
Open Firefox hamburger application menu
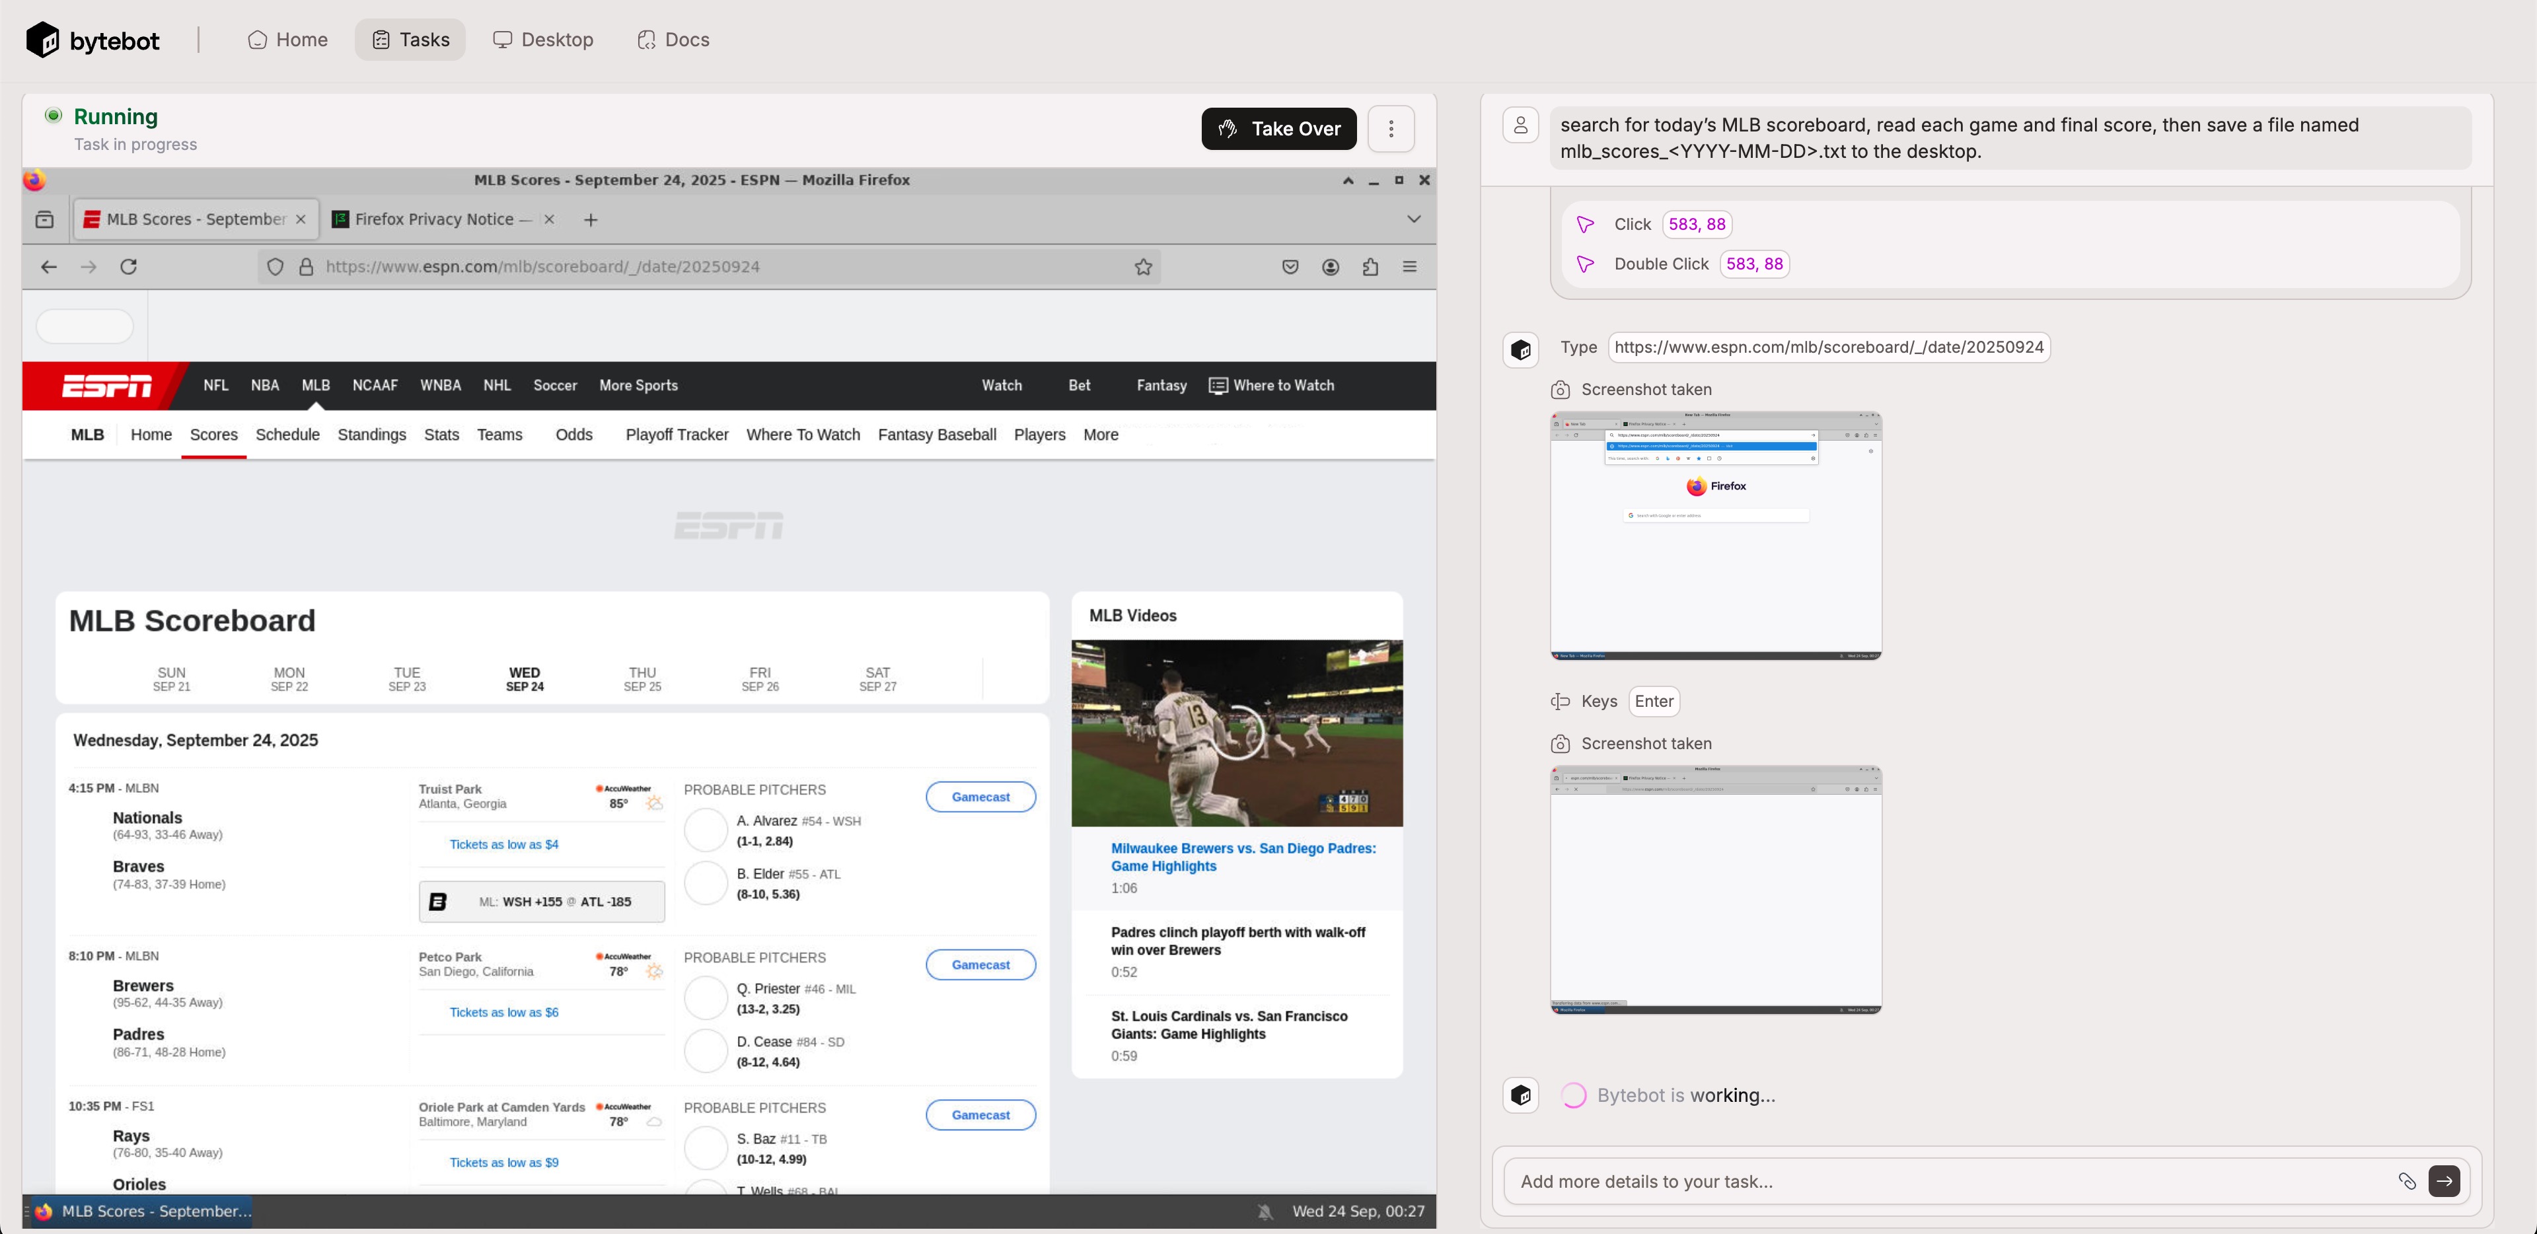point(1409,267)
